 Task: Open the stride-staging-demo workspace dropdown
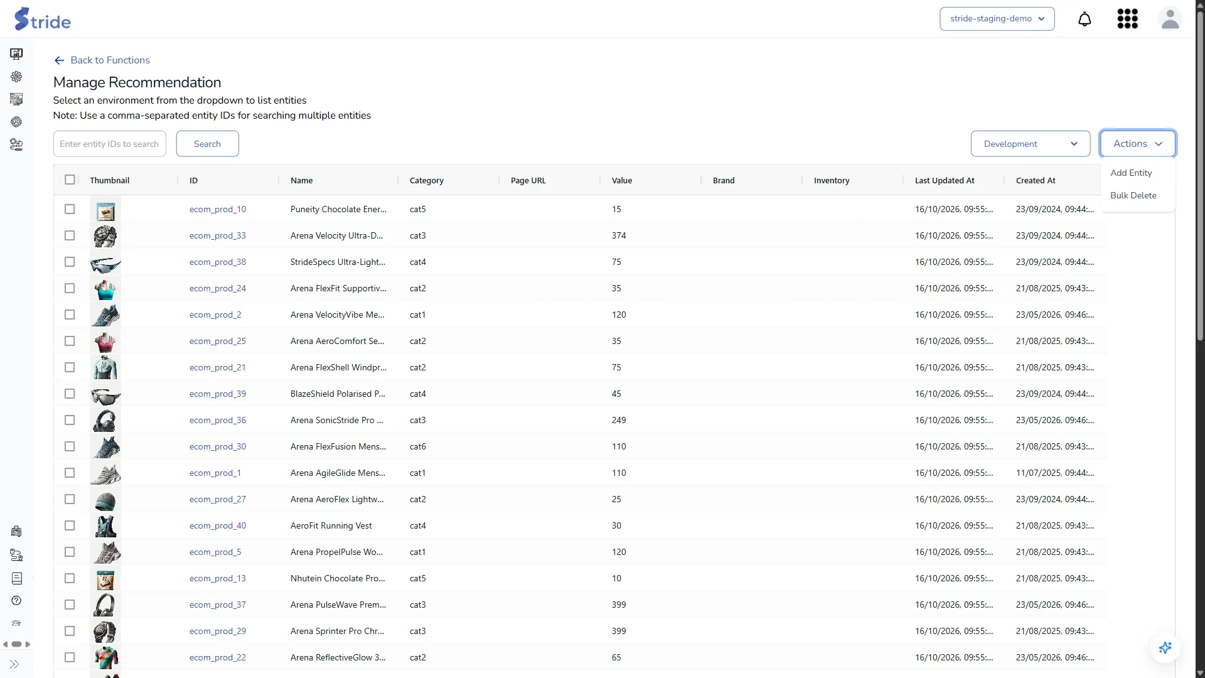click(x=997, y=19)
